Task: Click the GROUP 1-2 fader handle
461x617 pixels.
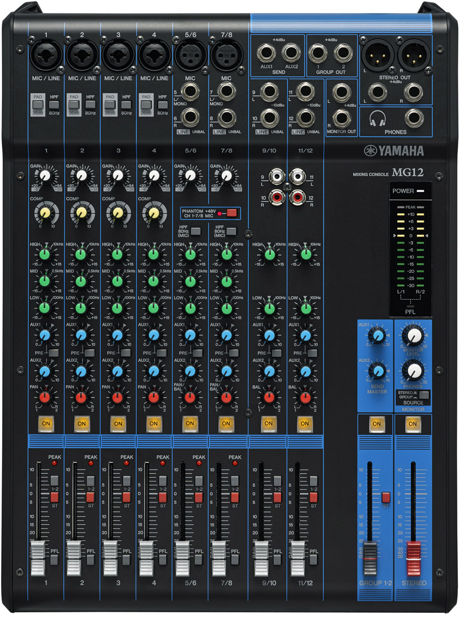Action: pos(370,558)
